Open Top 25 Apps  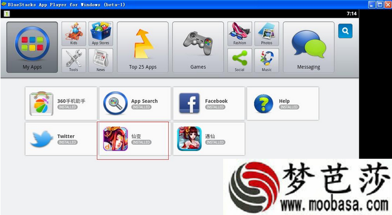pyautogui.click(x=143, y=47)
